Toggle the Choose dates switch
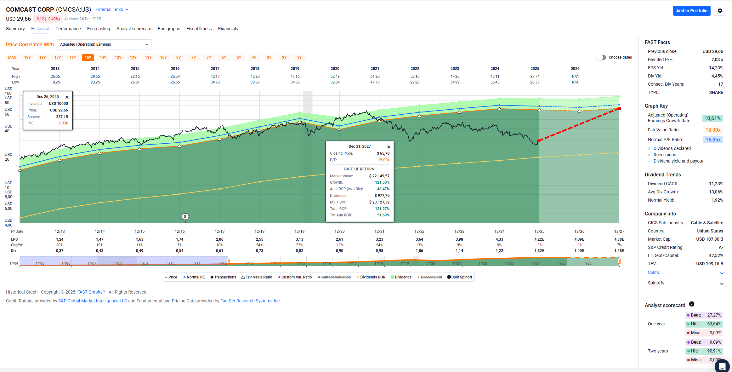 [x=601, y=57]
